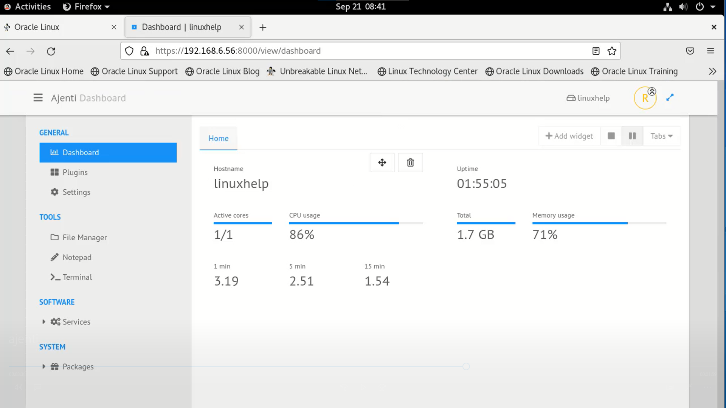
Task: Click the 1 min load 3.19
Action: (226, 281)
